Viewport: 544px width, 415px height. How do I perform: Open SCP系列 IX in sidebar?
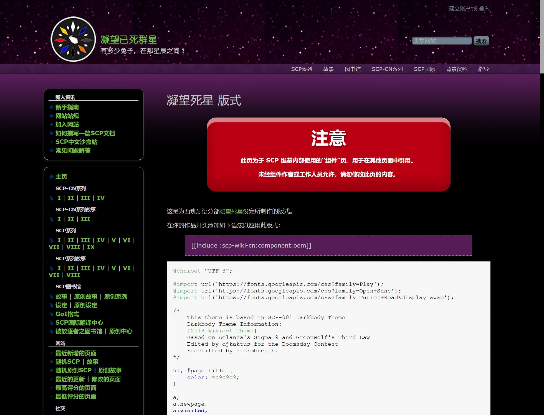point(91,247)
